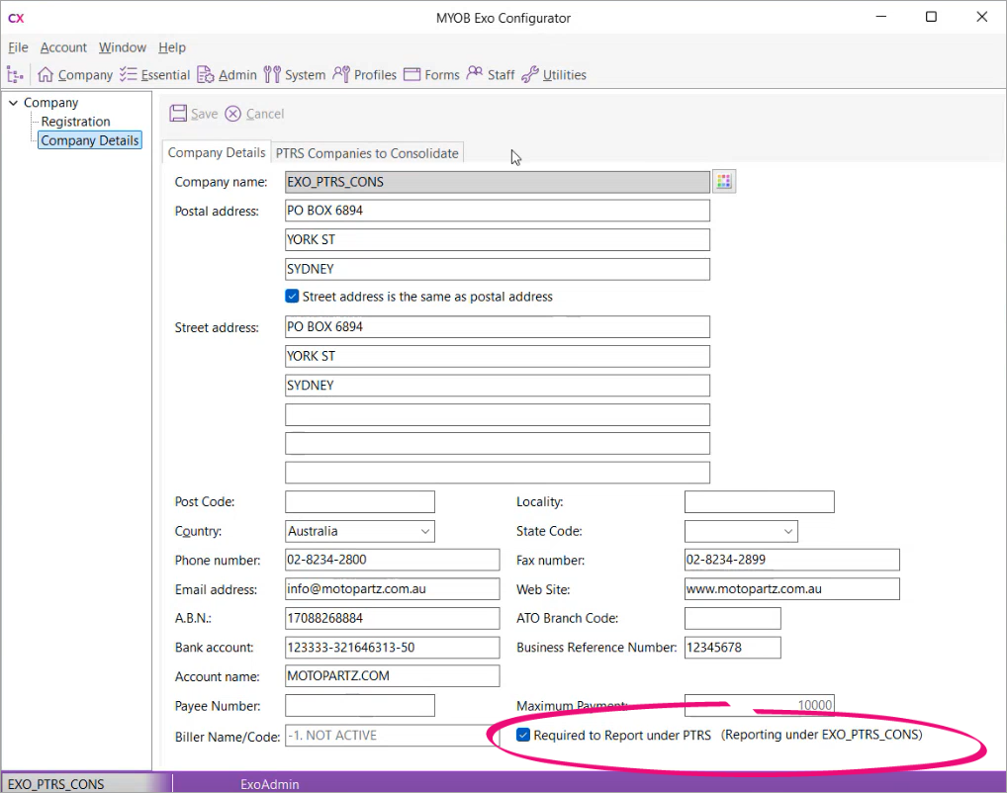Open the Forms toolbar section
The height and width of the screenshot is (793, 1007).
click(431, 75)
